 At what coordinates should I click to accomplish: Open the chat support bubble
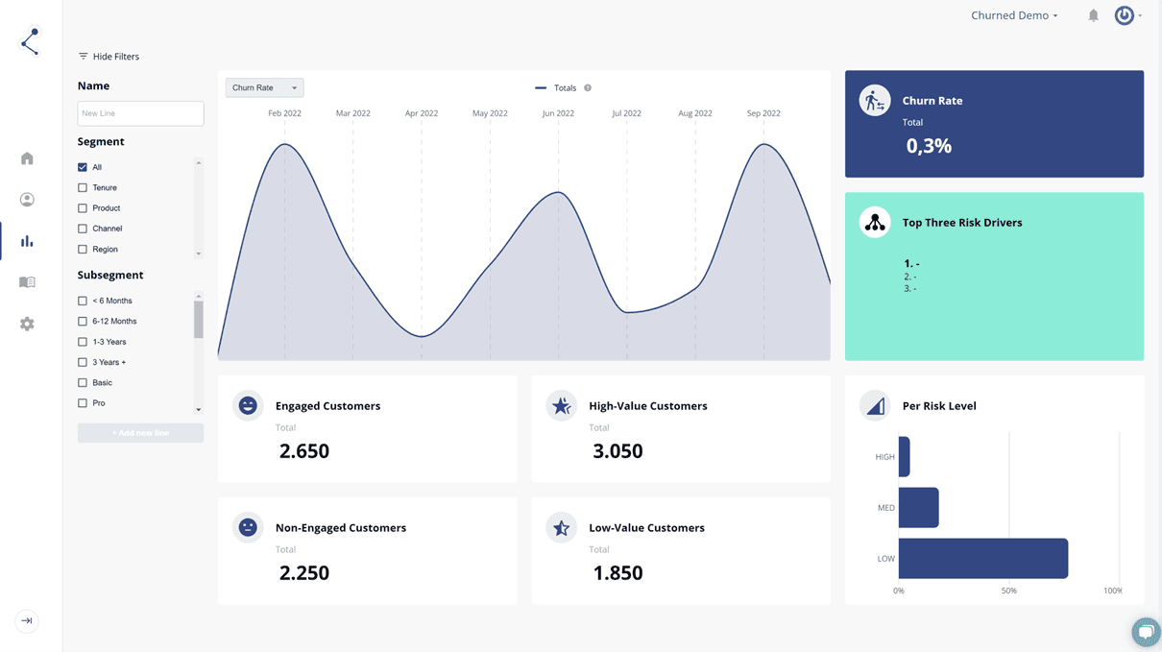1146,632
